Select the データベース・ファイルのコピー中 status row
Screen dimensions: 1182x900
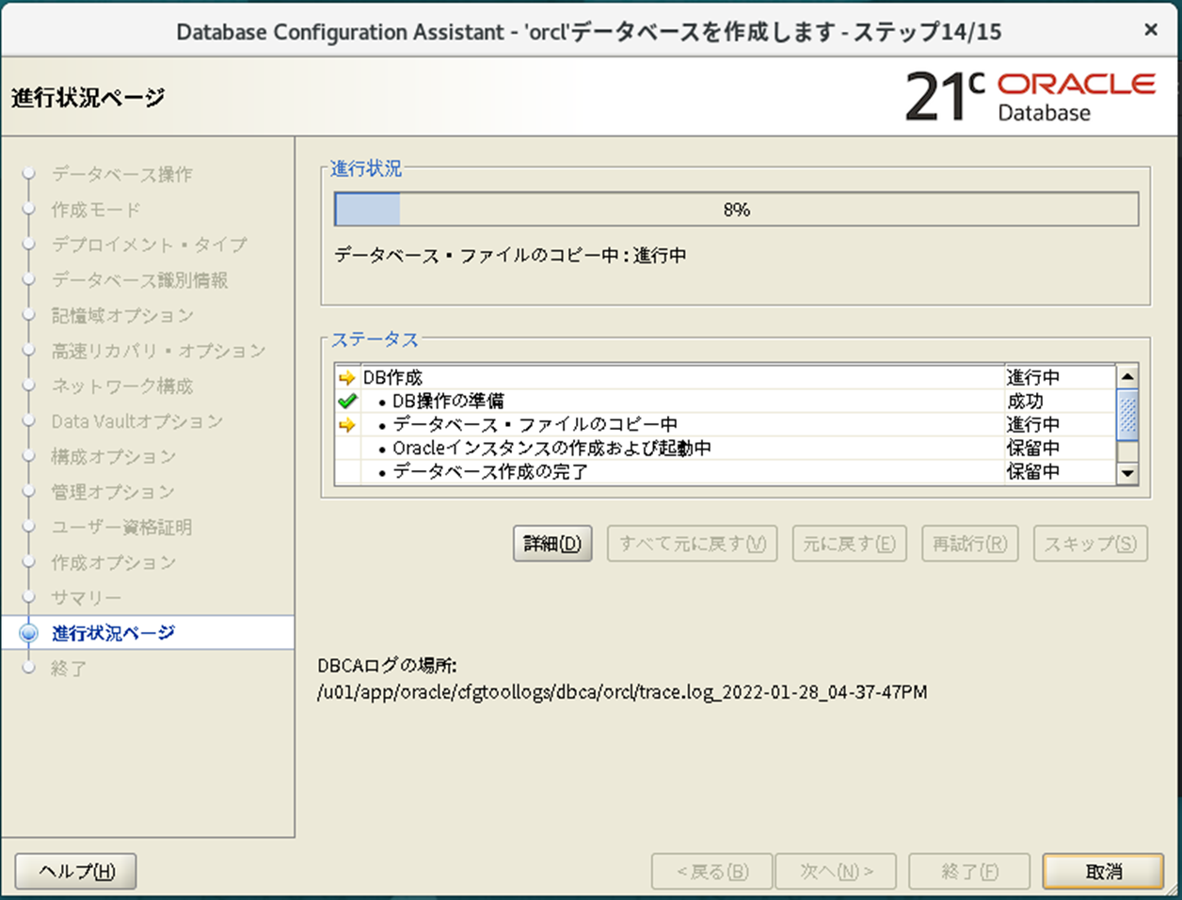725,425
